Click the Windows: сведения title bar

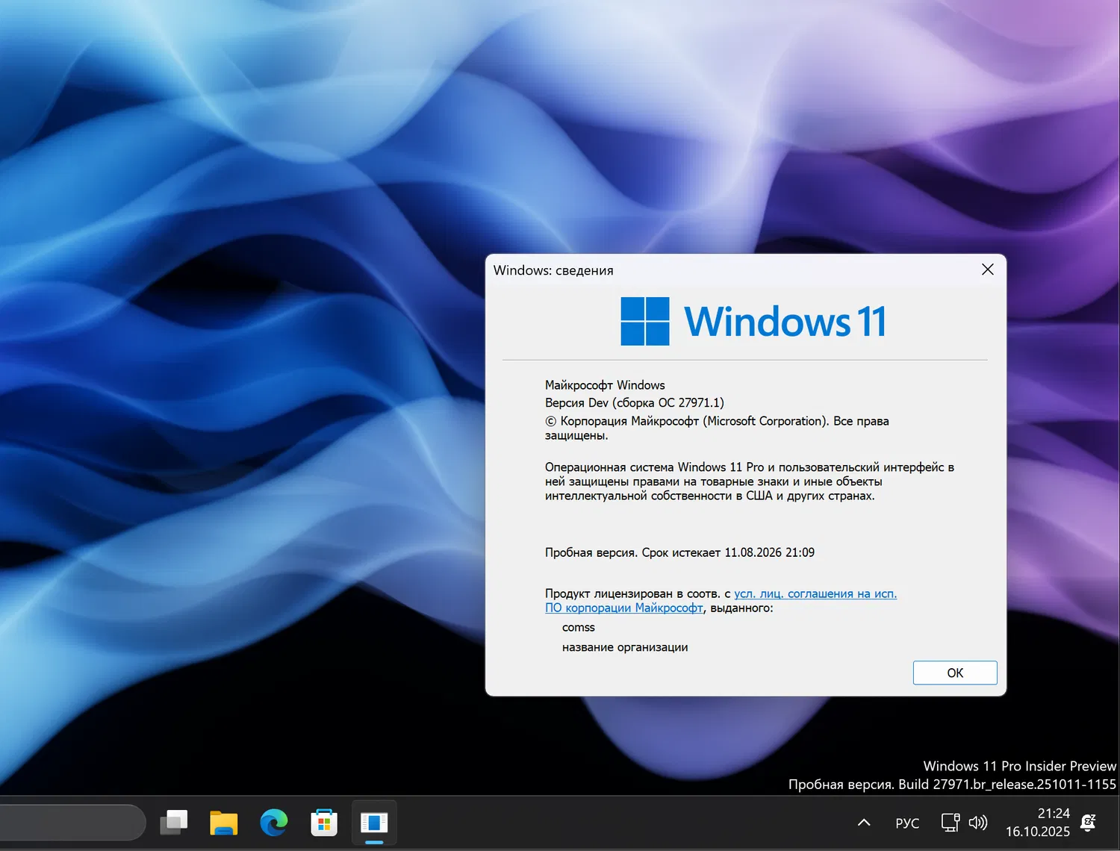pos(553,270)
